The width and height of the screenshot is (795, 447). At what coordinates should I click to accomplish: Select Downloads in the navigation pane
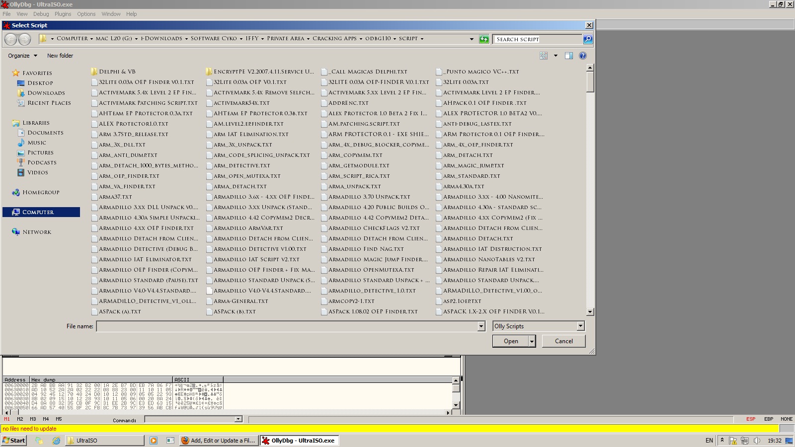click(41, 93)
